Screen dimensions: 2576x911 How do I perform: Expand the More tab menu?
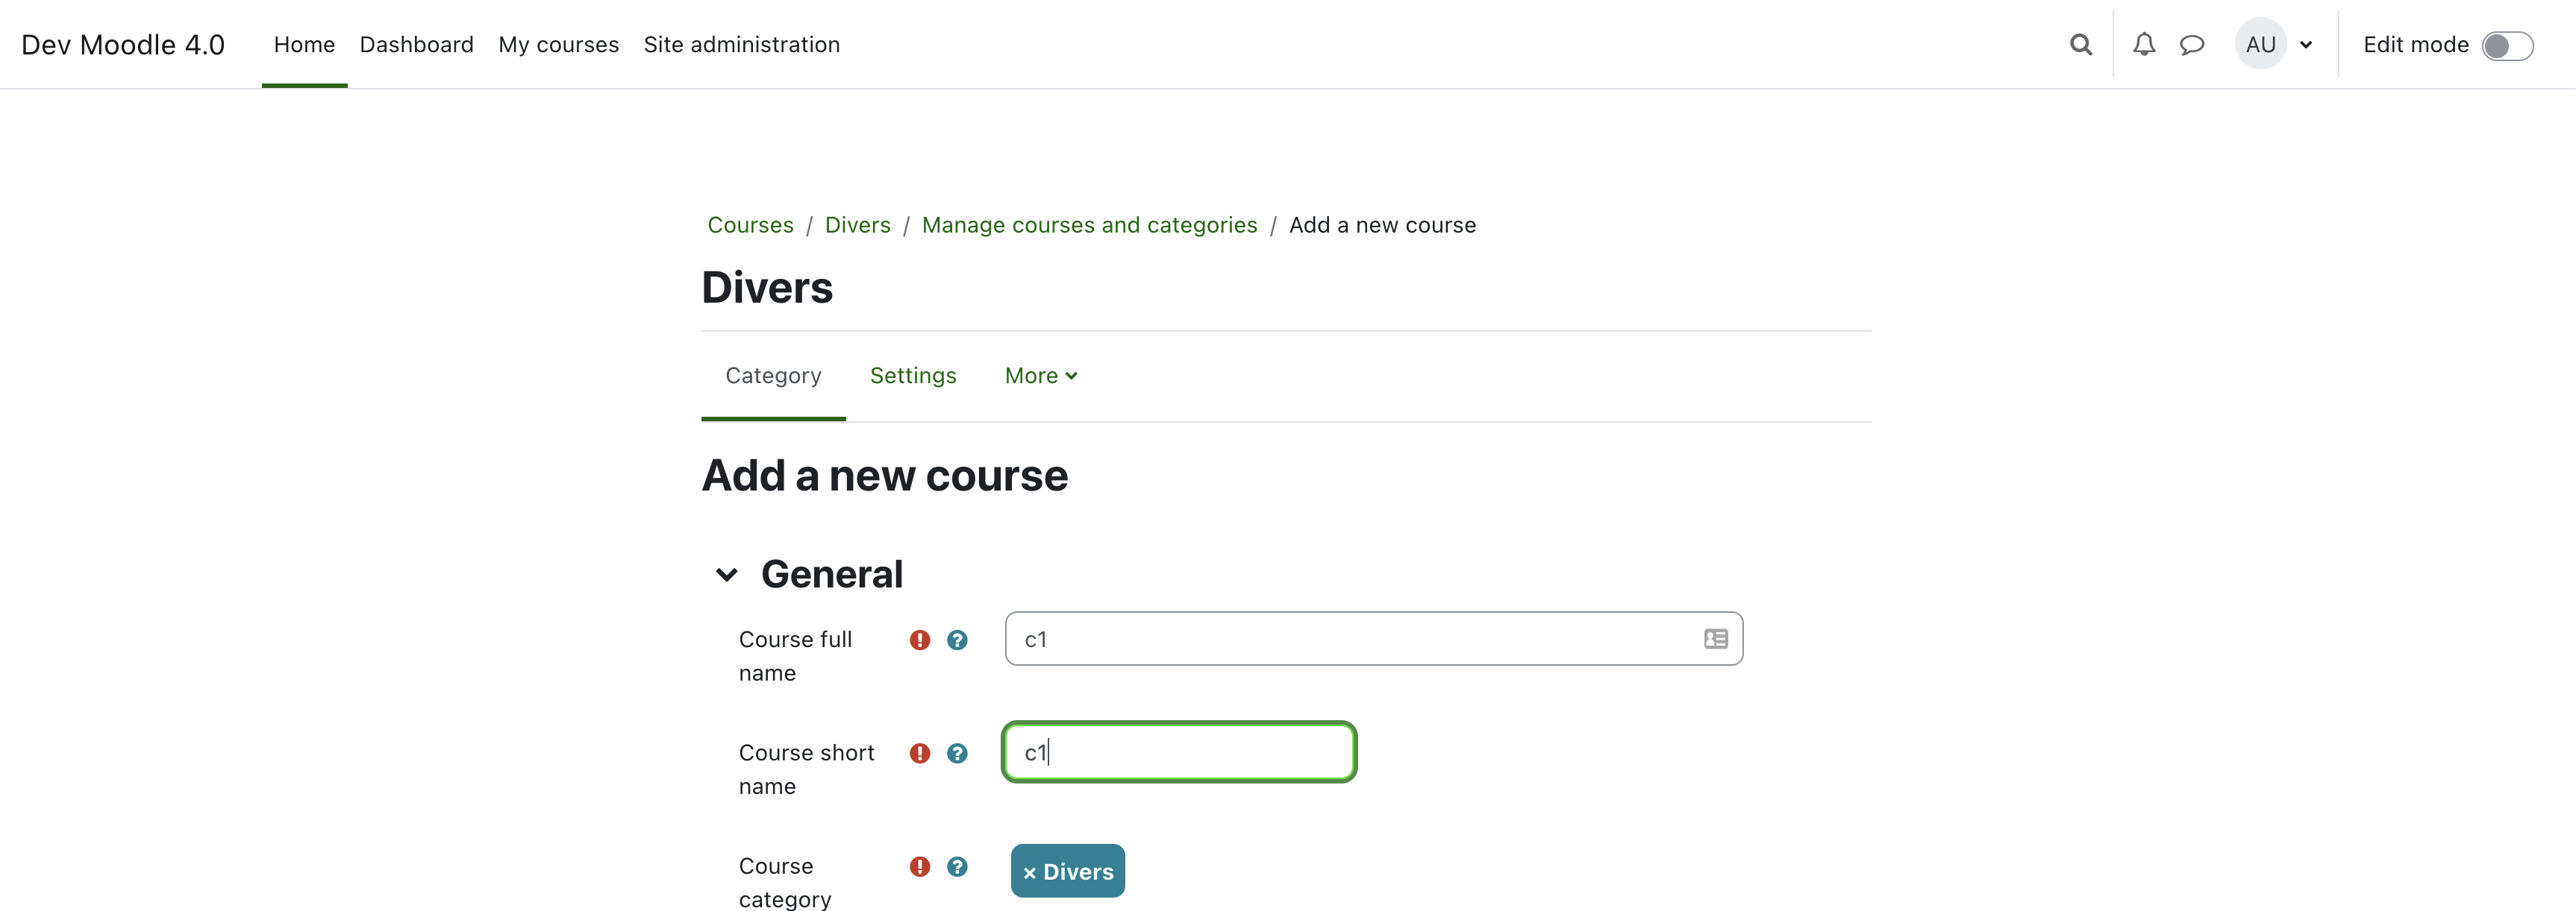[1041, 376]
